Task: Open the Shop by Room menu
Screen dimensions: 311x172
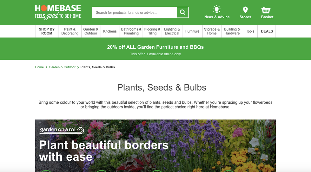Action: pos(47,31)
